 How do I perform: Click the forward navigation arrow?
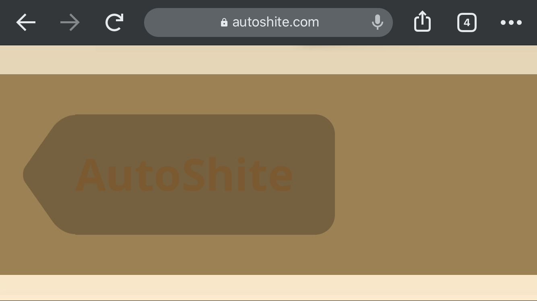tap(70, 22)
